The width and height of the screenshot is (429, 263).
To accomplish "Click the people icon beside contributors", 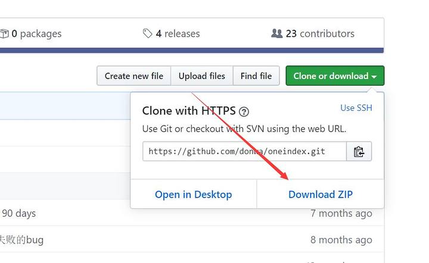I will point(276,34).
